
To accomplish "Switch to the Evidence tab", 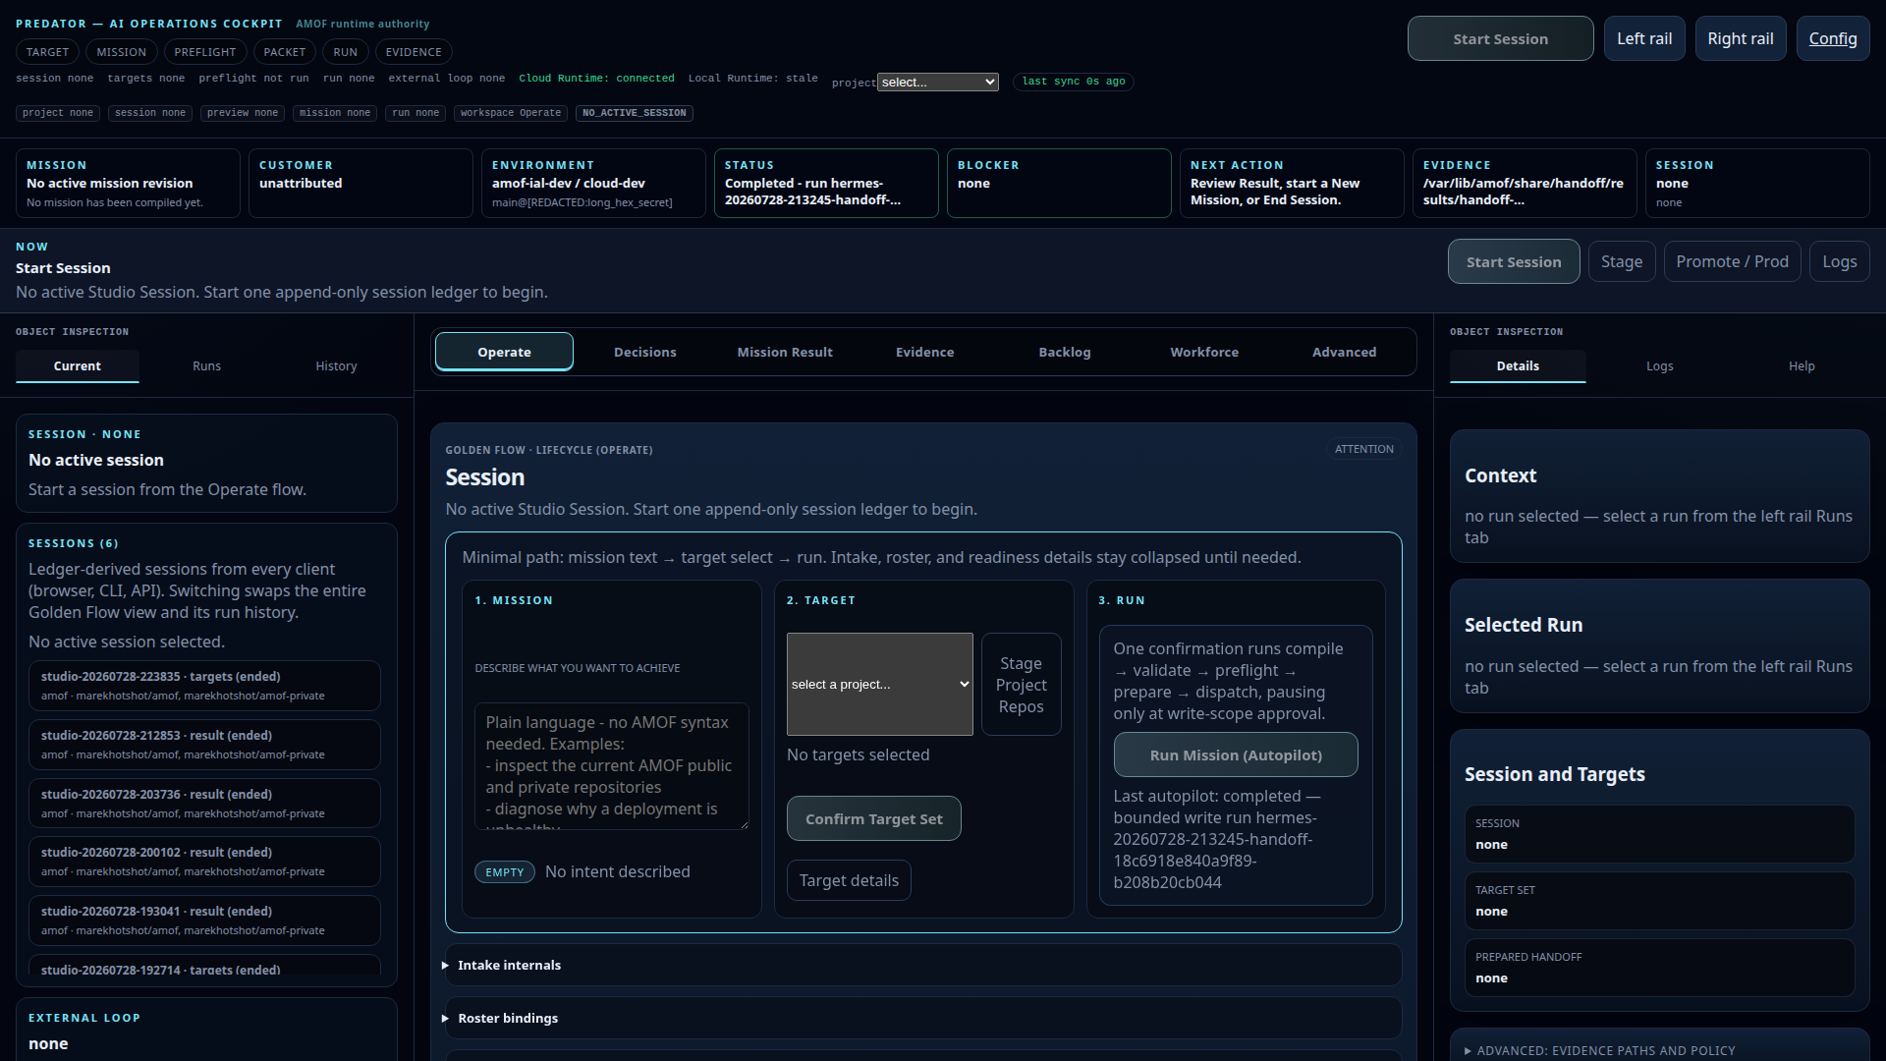I will pos(924,352).
